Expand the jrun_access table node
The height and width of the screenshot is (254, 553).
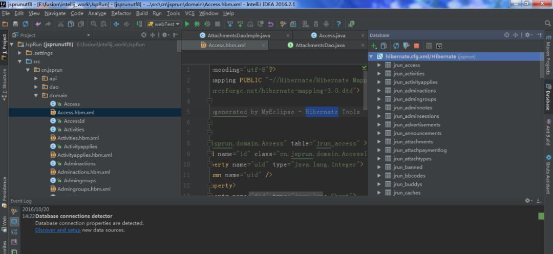click(x=379, y=65)
